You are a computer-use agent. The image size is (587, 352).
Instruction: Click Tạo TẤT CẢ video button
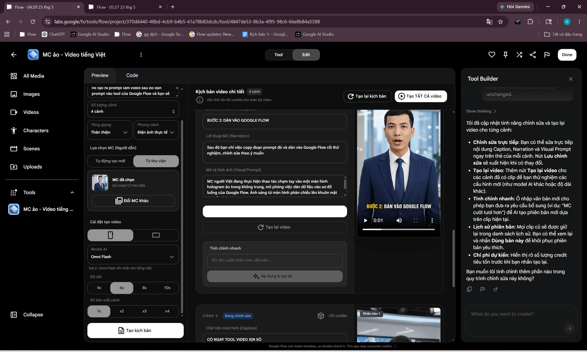[421, 96]
